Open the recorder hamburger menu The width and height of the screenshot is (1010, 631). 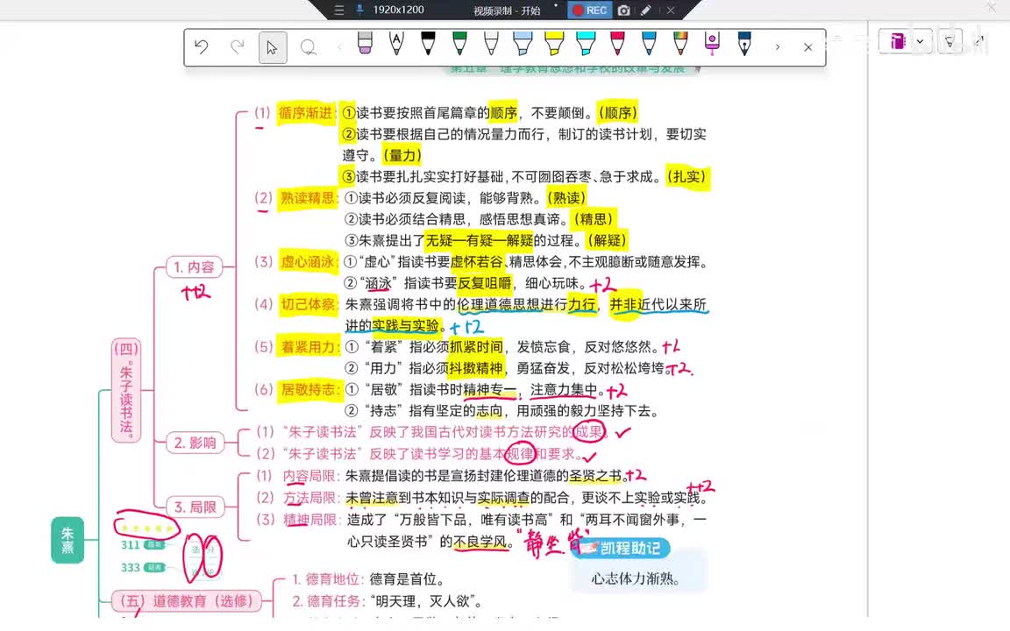pyautogui.click(x=338, y=11)
